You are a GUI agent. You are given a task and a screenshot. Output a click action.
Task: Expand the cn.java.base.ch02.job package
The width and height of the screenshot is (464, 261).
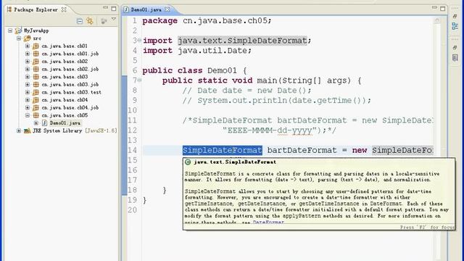[x=28, y=69]
